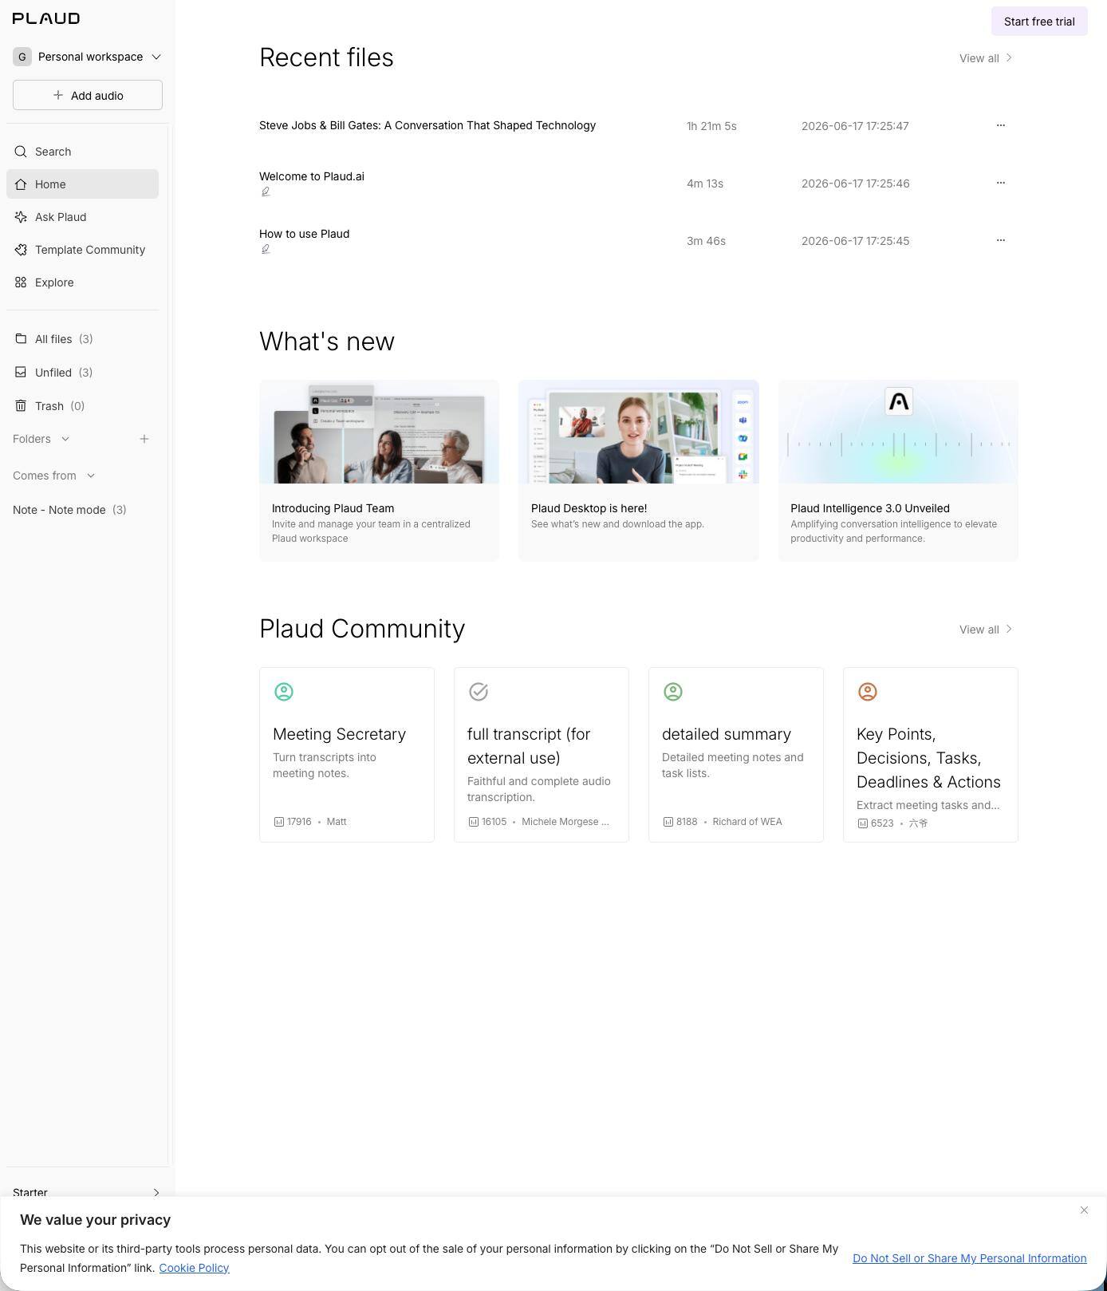This screenshot has height=1291, width=1107.
Task: Click usage count 16105 on full transcript
Action: [494, 822]
